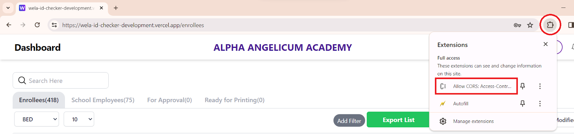Click the Add Filter button
Screen dimensions: 574x134
click(x=349, y=121)
